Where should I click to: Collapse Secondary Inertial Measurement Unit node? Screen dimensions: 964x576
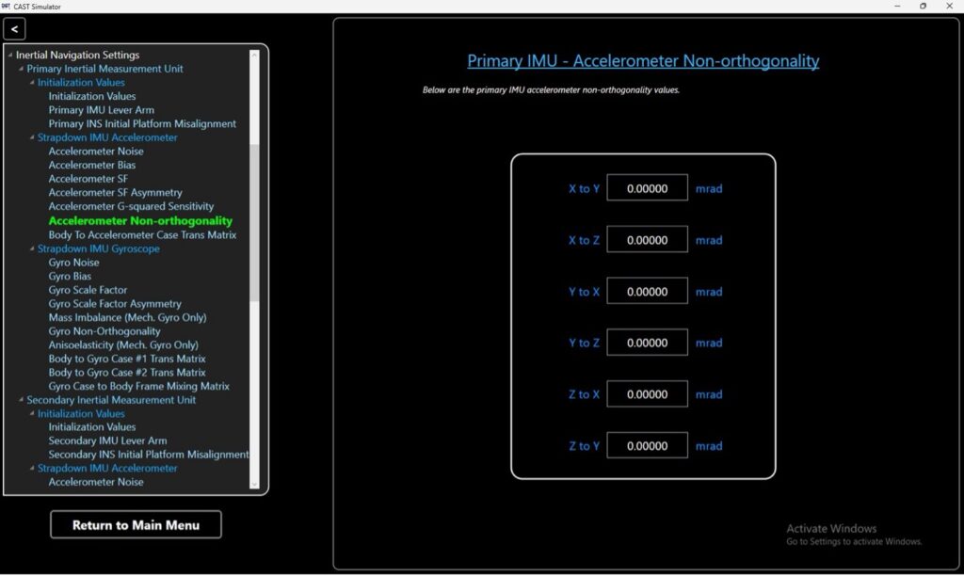click(x=21, y=400)
